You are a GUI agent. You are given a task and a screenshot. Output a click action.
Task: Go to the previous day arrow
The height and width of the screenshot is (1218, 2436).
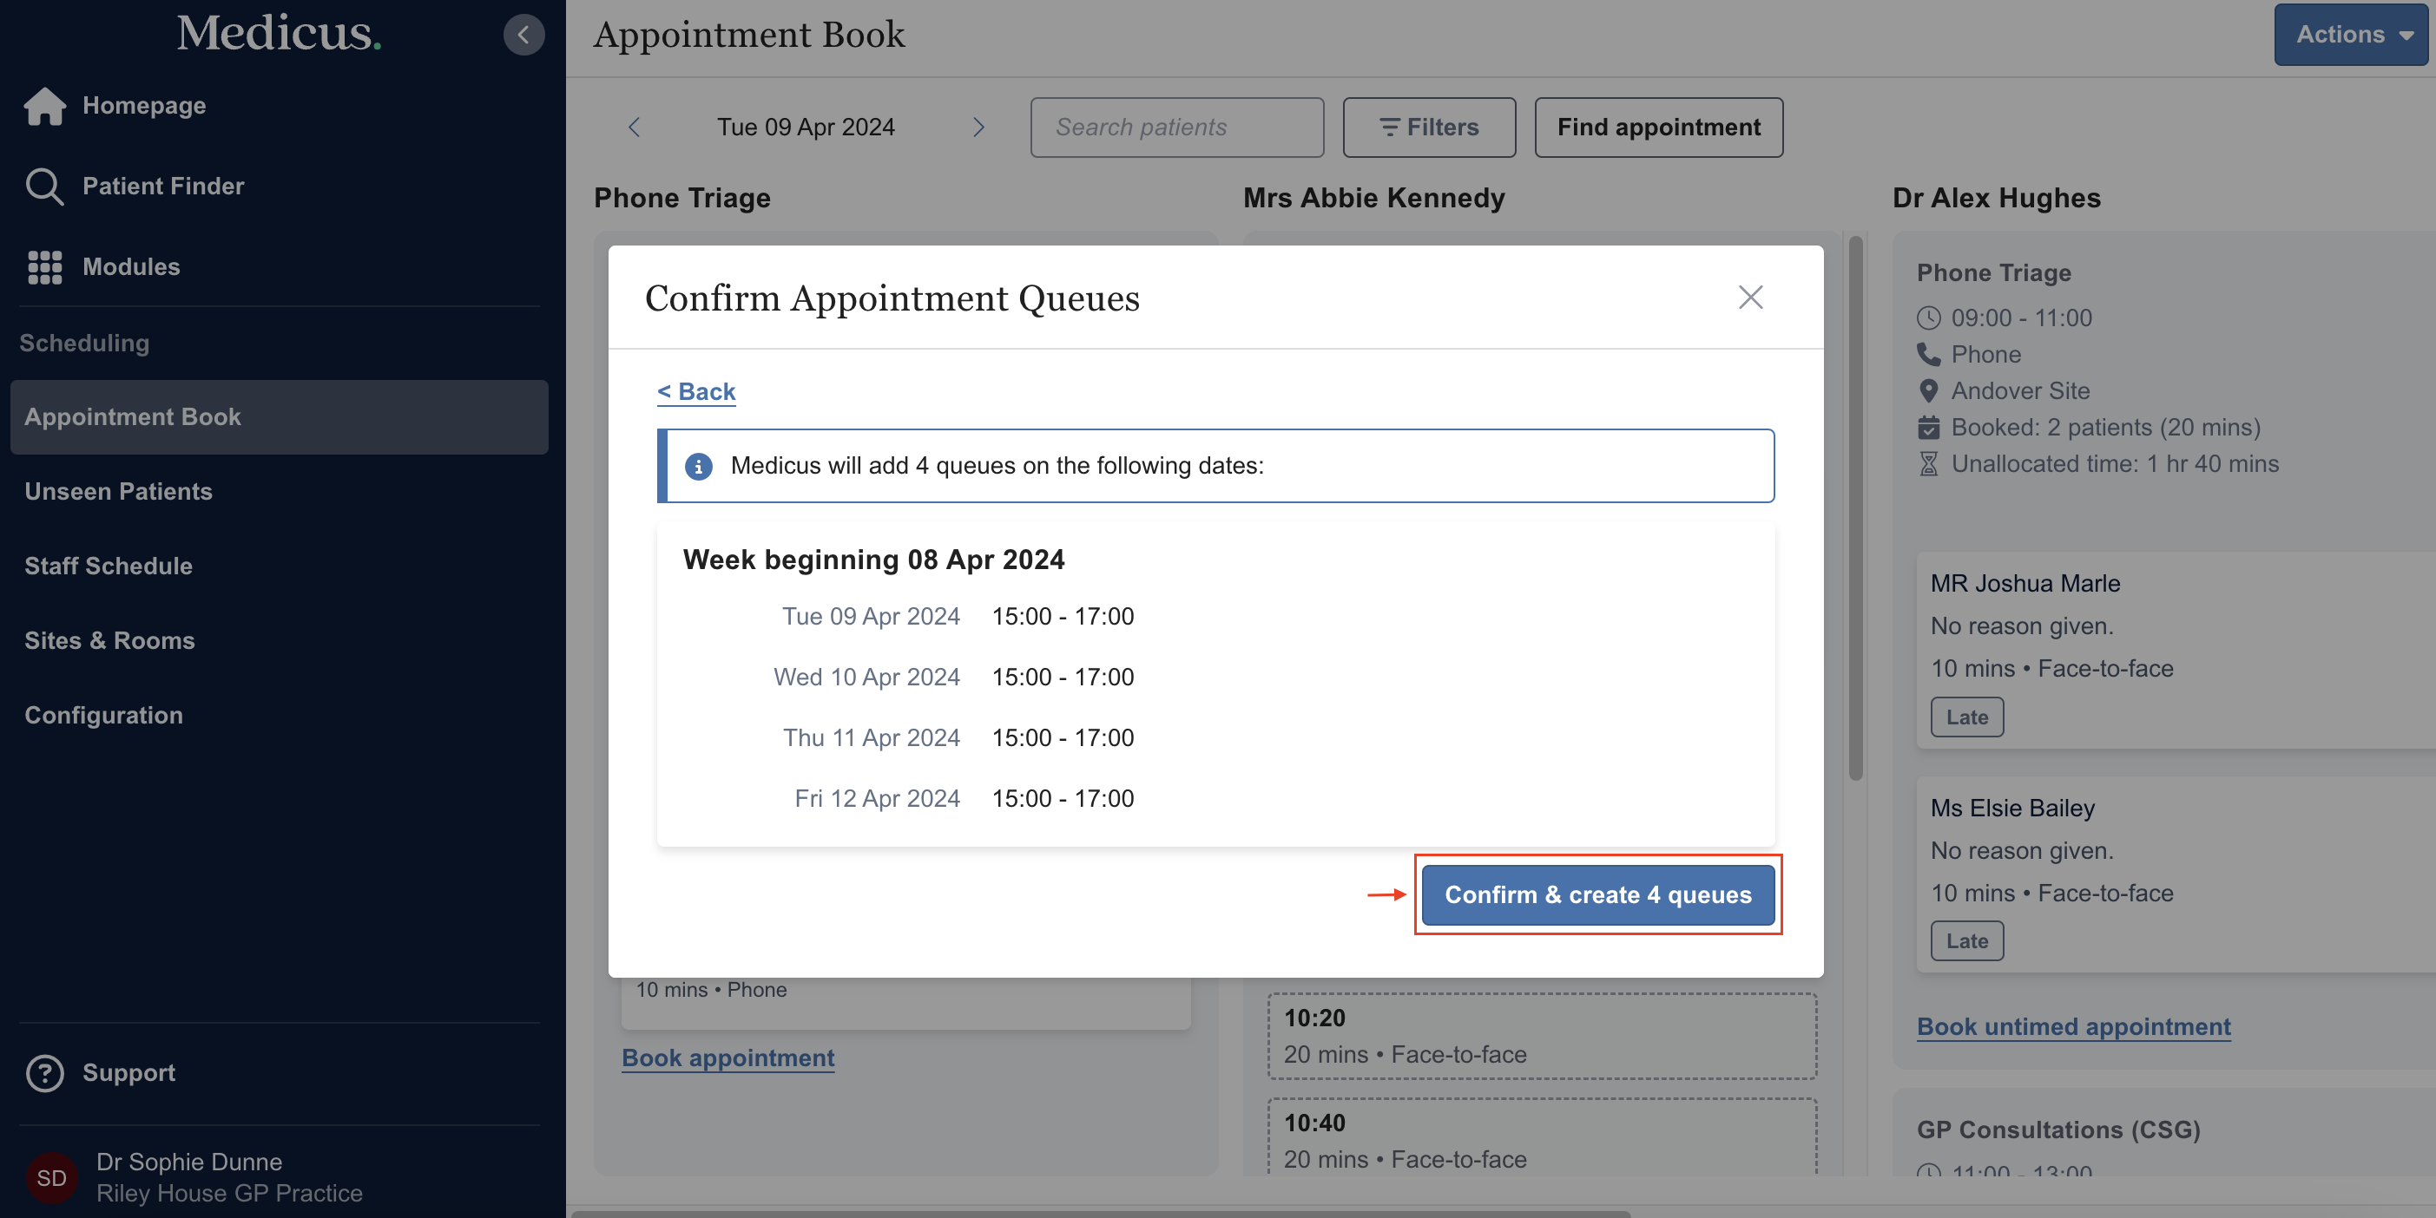tap(635, 127)
